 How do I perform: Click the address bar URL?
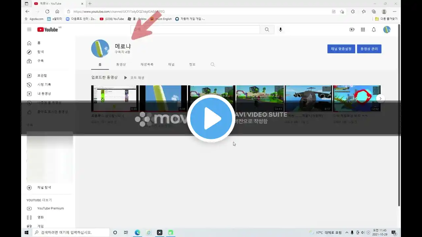tap(119, 12)
